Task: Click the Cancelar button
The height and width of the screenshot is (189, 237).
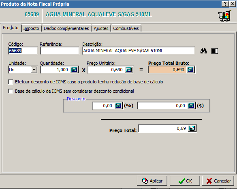Action: (x=218, y=181)
